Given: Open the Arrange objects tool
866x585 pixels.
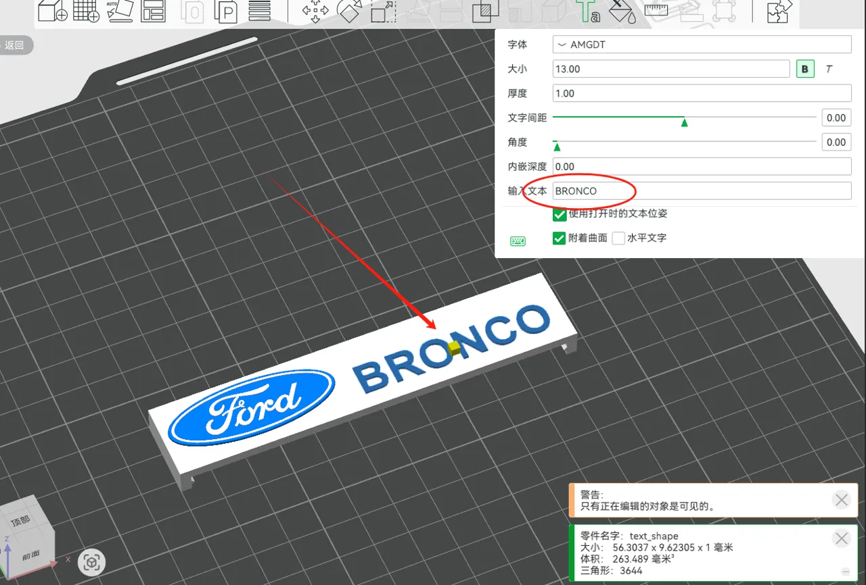Looking at the screenshot, I should point(154,11).
